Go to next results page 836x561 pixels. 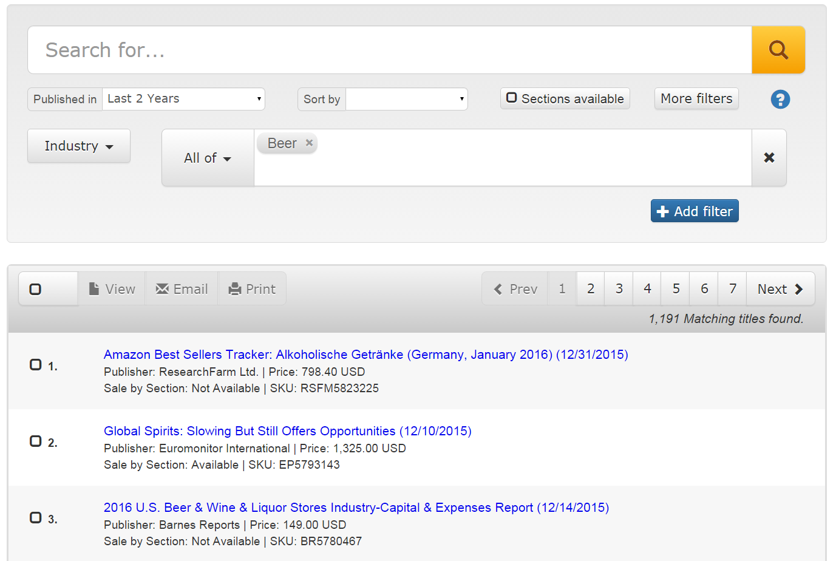[x=780, y=289]
